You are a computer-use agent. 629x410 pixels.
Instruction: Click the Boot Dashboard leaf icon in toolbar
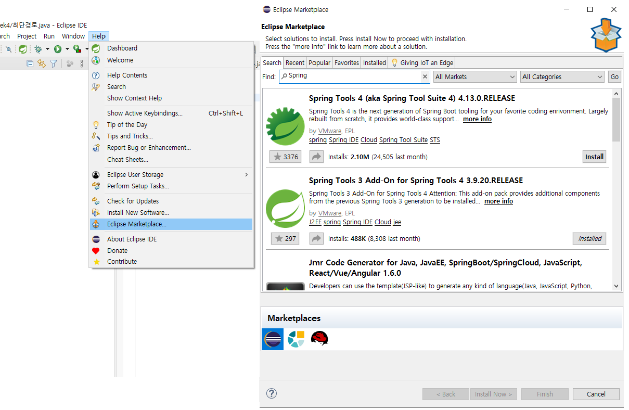click(23, 49)
